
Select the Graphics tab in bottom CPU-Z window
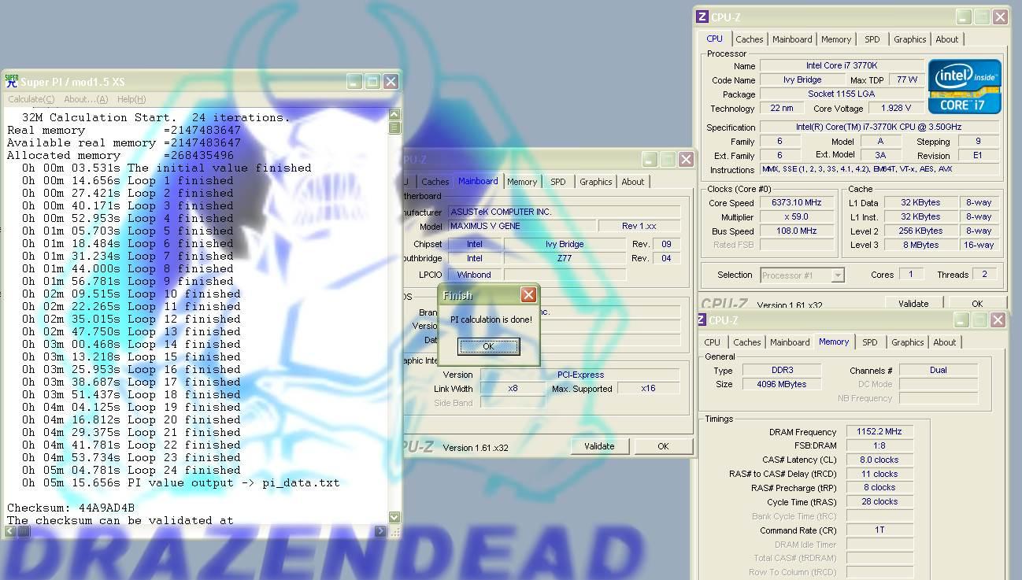click(x=908, y=342)
